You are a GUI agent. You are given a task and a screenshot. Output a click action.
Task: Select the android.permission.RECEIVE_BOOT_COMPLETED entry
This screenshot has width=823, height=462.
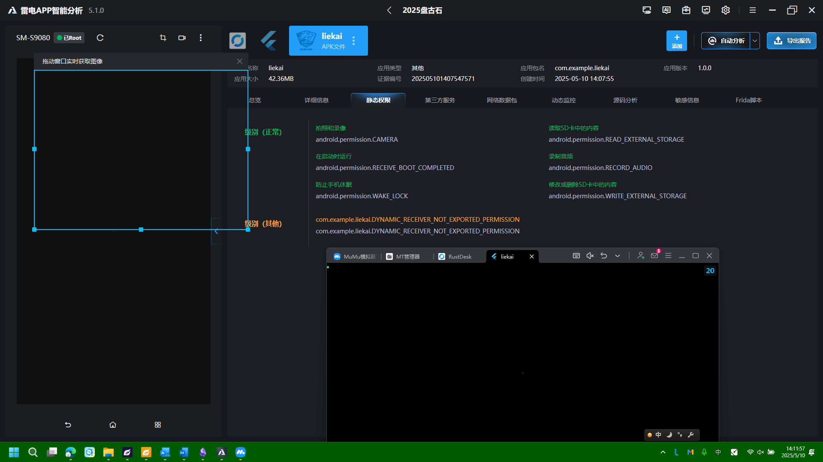coord(385,168)
